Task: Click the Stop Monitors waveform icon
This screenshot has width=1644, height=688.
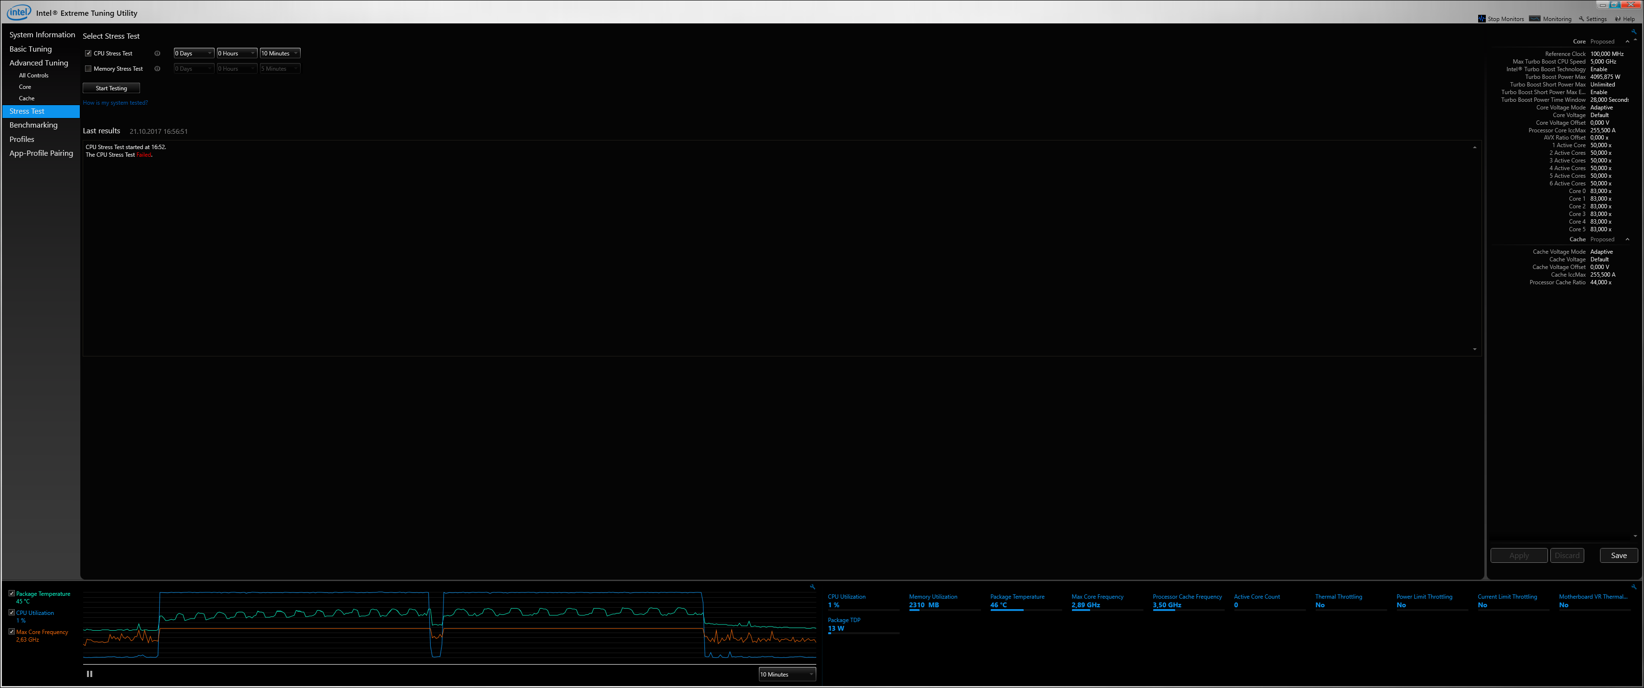Action: [1481, 19]
